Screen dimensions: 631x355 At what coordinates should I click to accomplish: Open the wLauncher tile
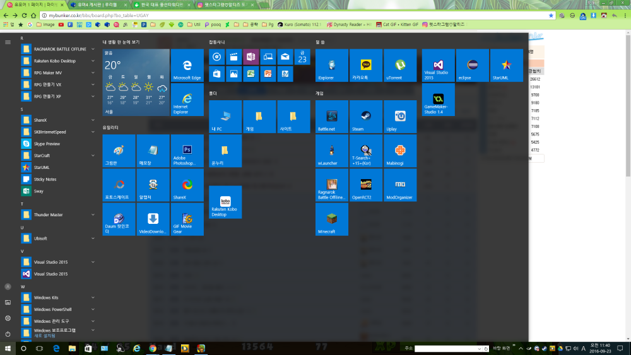(x=332, y=151)
